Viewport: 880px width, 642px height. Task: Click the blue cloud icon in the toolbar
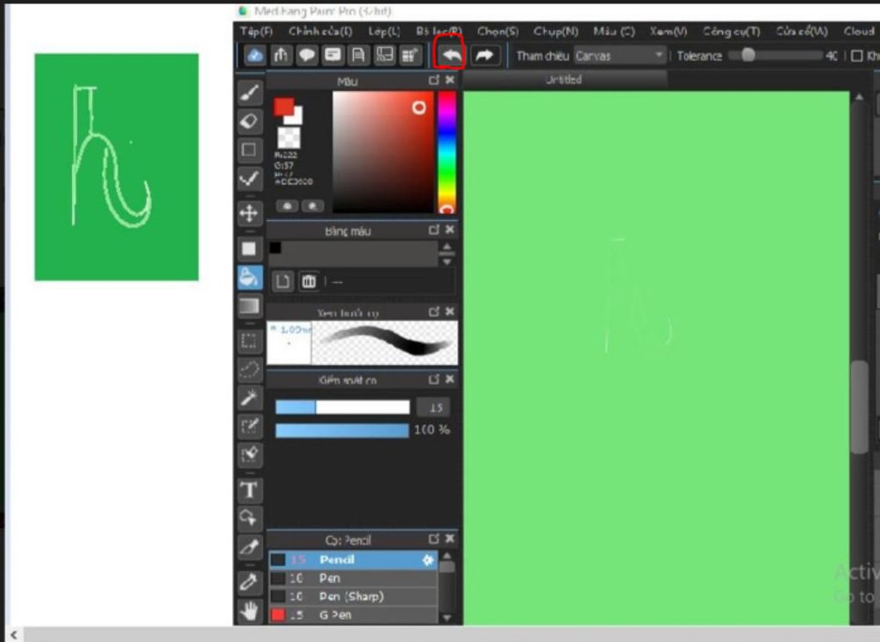click(x=255, y=55)
